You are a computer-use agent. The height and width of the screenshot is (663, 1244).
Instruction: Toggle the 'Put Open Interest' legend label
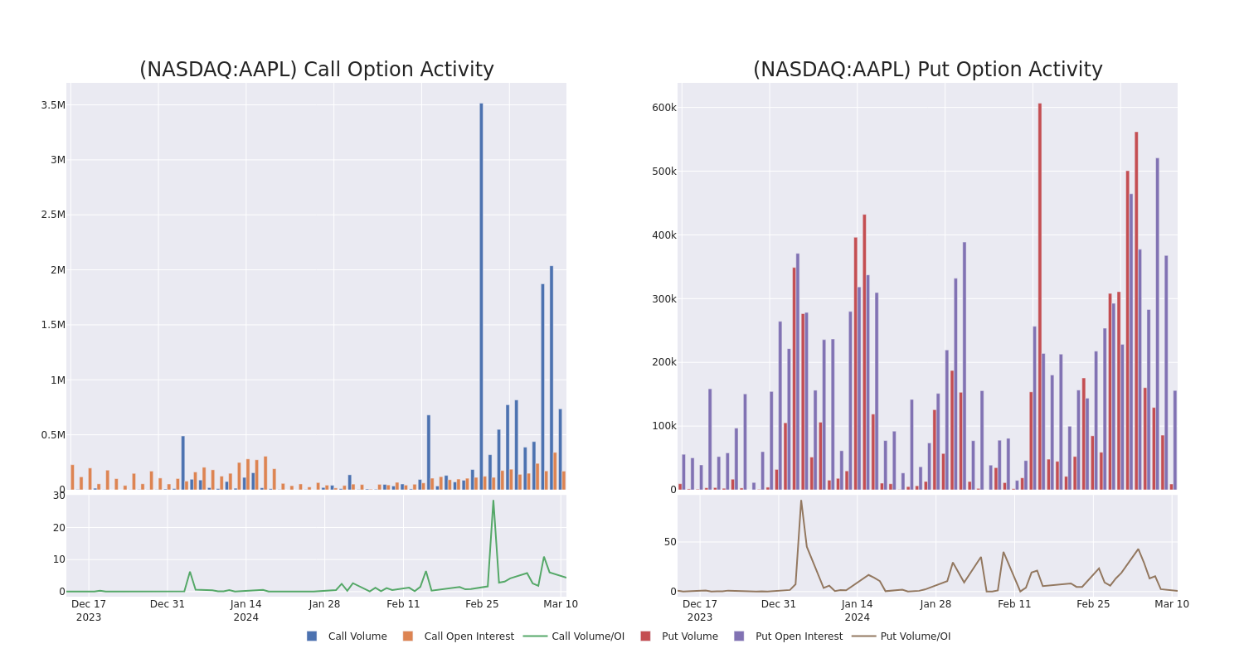click(x=799, y=636)
